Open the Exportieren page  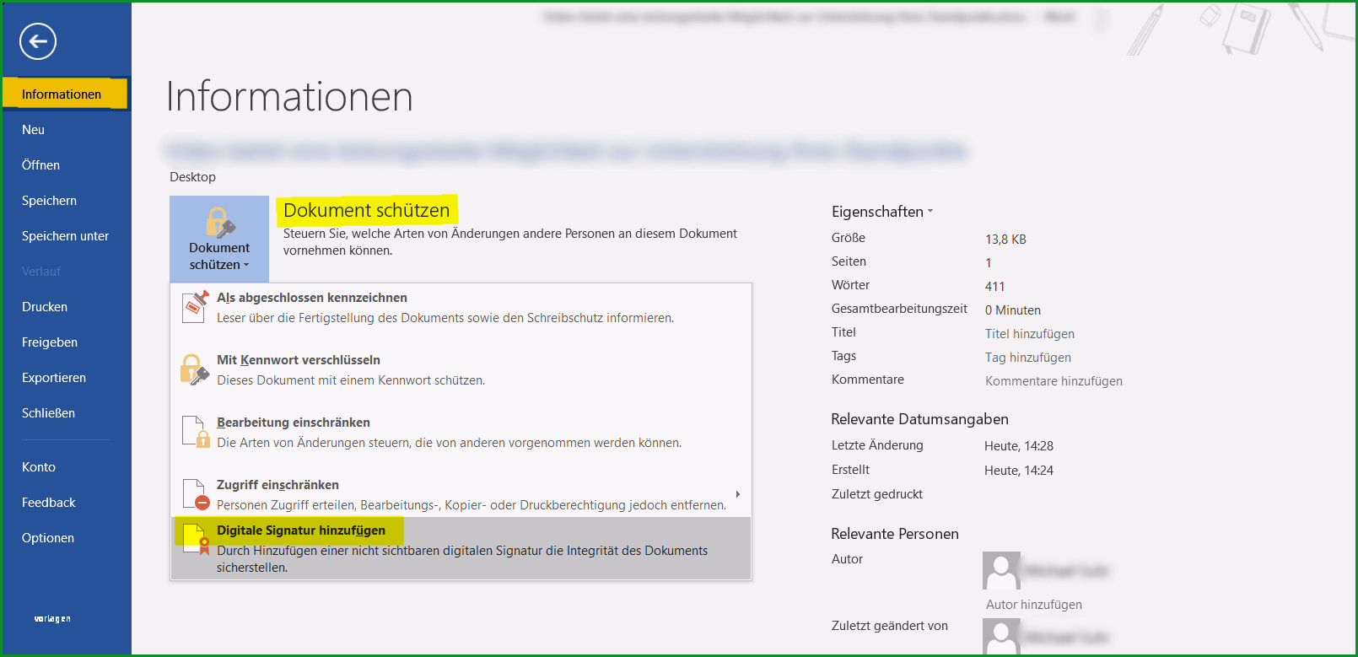pos(65,377)
